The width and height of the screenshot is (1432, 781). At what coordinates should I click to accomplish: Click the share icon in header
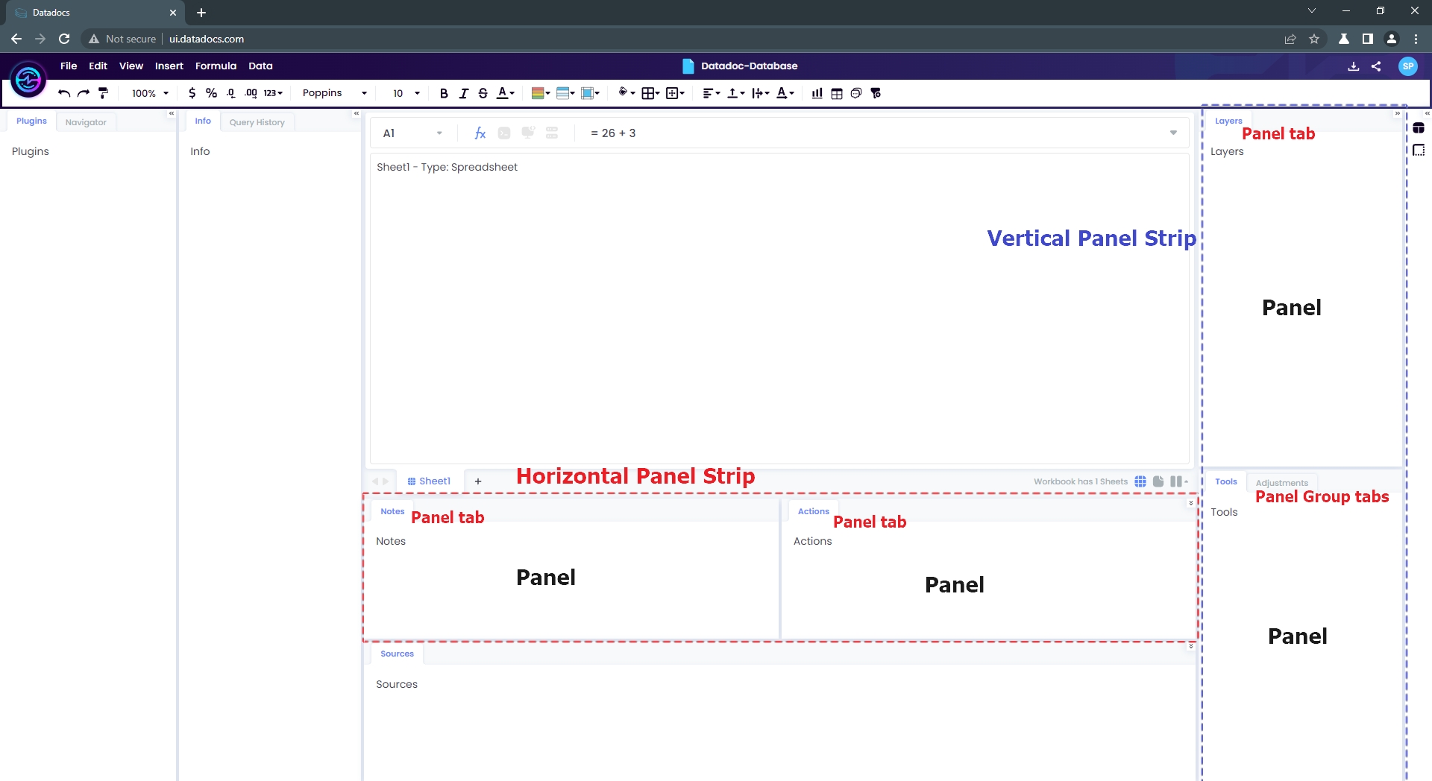1376,66
